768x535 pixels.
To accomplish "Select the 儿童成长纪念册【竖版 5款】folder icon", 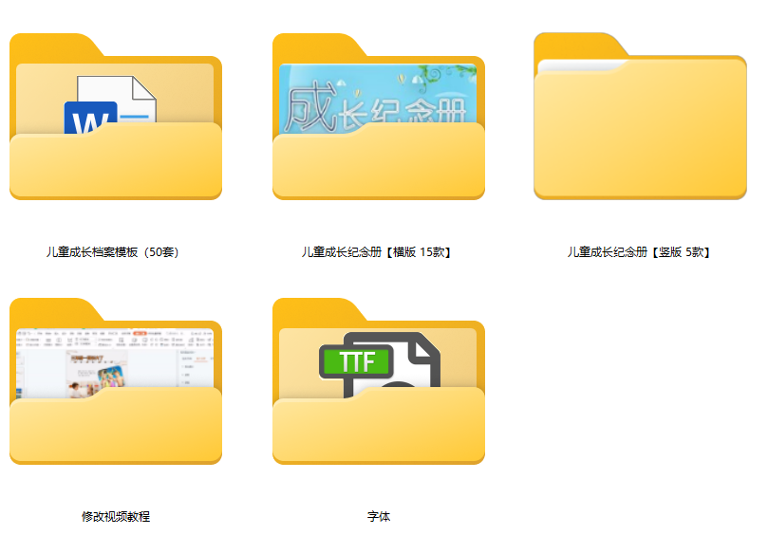I will [x=640, y=117].
